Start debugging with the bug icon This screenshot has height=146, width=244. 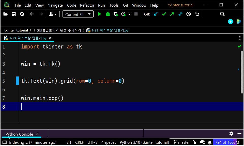[x=108, y=14]
